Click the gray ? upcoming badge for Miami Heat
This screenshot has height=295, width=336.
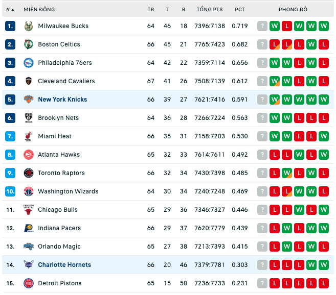262,136
